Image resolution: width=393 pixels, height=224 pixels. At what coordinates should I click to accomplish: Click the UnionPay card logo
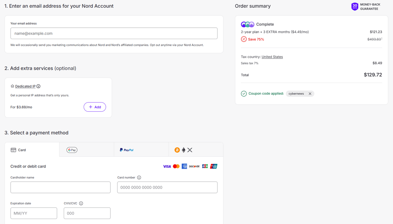click(x=214, y=166)
